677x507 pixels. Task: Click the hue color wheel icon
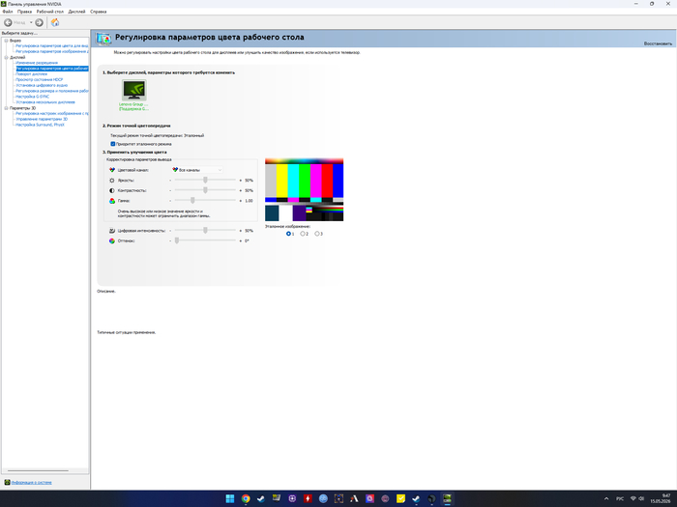pos(112,241)
